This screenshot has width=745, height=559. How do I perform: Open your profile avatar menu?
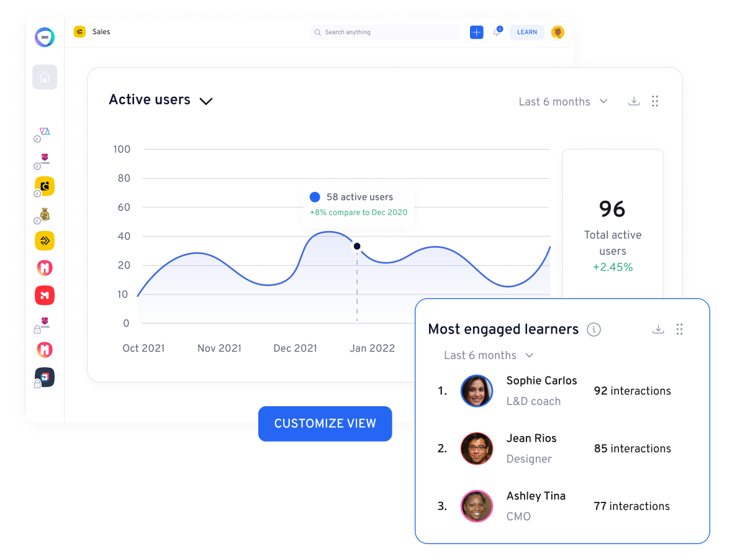pyautogui.click(x=558, y=32)
